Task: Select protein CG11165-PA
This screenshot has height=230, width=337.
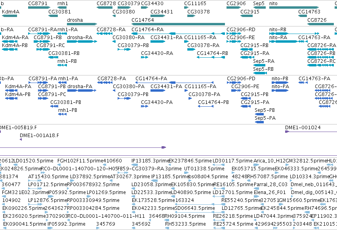Action: click(187, 90)
